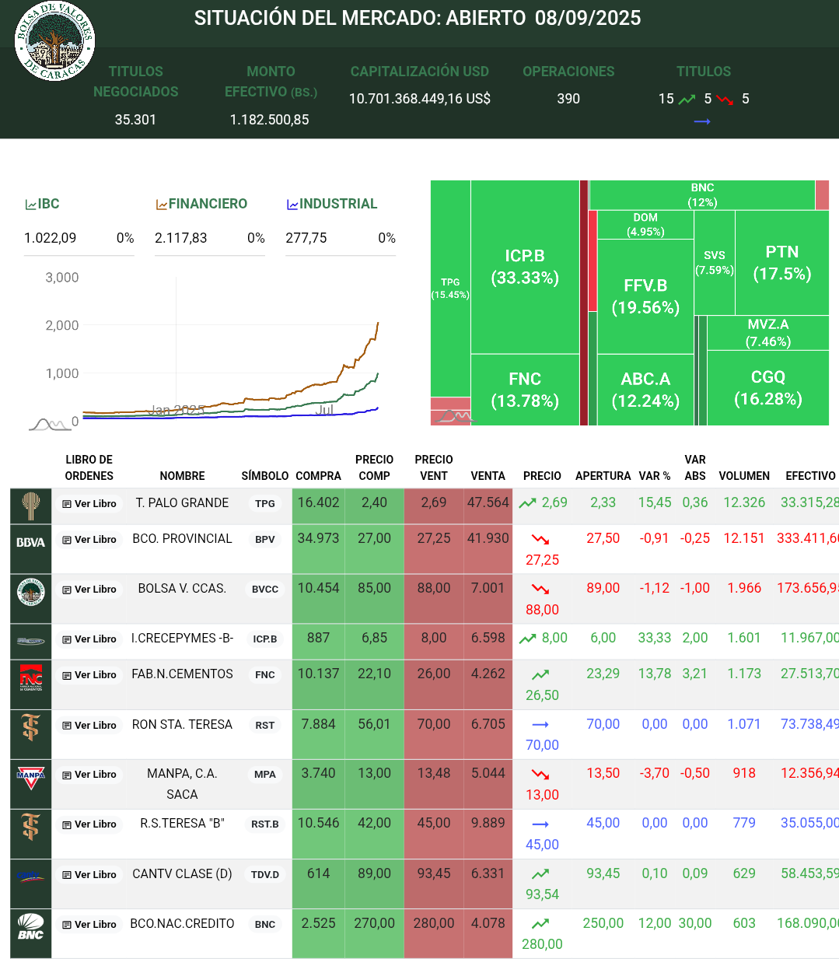
Task: Click the BNC bank logo
Action: 31,927
